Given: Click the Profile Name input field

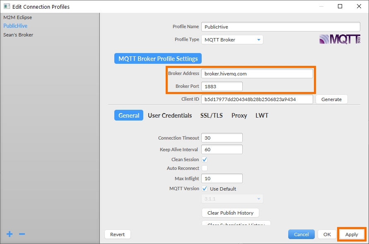Looking at the screenshot, I should click(x=281, y=27).
